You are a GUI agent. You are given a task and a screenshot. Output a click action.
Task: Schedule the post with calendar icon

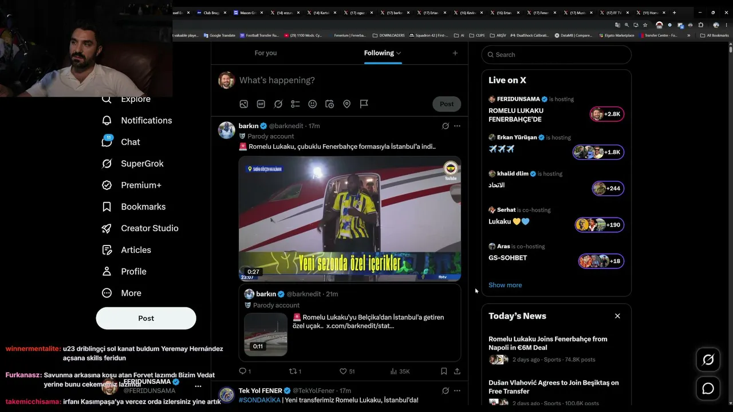[x=330, y=104]
